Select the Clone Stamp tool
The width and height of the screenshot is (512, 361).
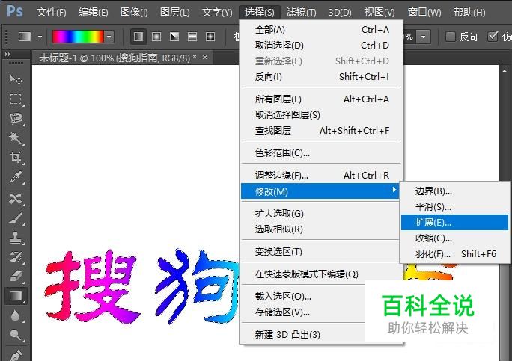[x=16, y=238]
